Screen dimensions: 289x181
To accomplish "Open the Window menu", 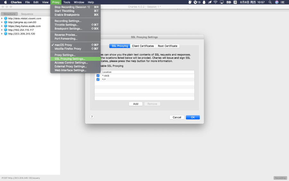I will coord(79,2).
